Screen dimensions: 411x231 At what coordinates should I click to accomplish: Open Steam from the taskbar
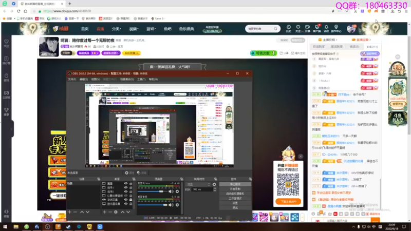(x=68, y=226)
